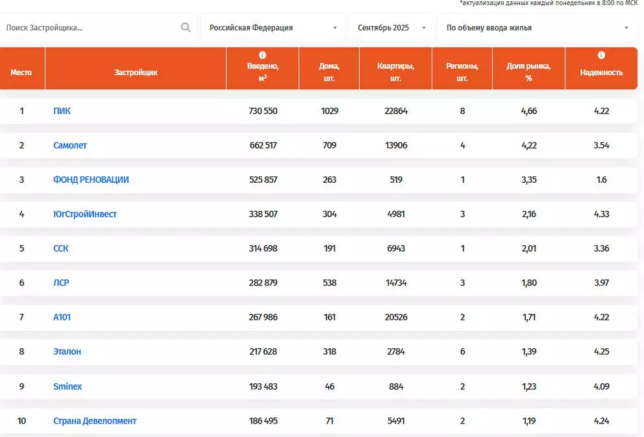Click info icon above Надежность column
Screen dimensions: 644x437
click(x=601, y=56)
